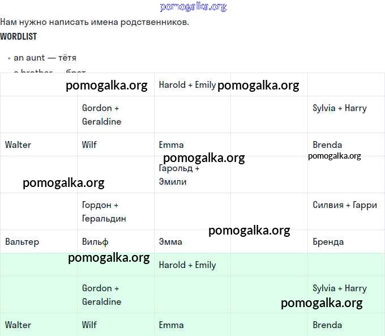The height and width of the screenshot is (336, 385).
Task: Select the 'an aunt — тётя' list item
Action: tap(45, 58)
